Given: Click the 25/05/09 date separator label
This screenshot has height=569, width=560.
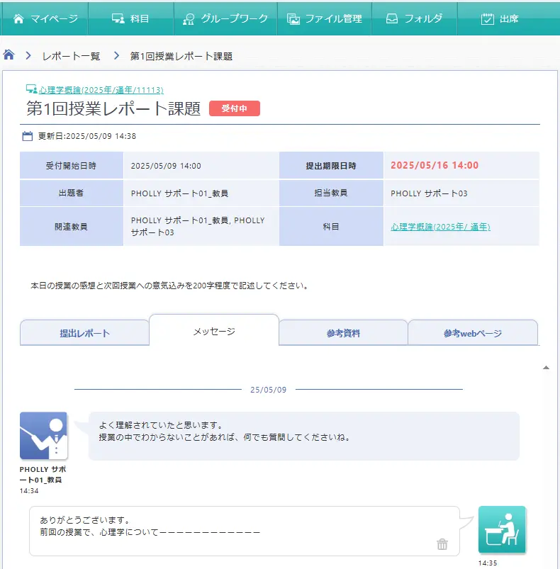Looking at the screenshot, I should click(268, 390).
